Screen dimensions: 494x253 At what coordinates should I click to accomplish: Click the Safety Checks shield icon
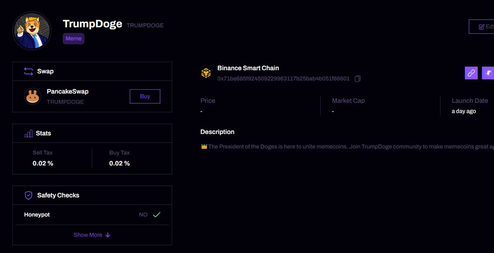click(x=28, y=195)
